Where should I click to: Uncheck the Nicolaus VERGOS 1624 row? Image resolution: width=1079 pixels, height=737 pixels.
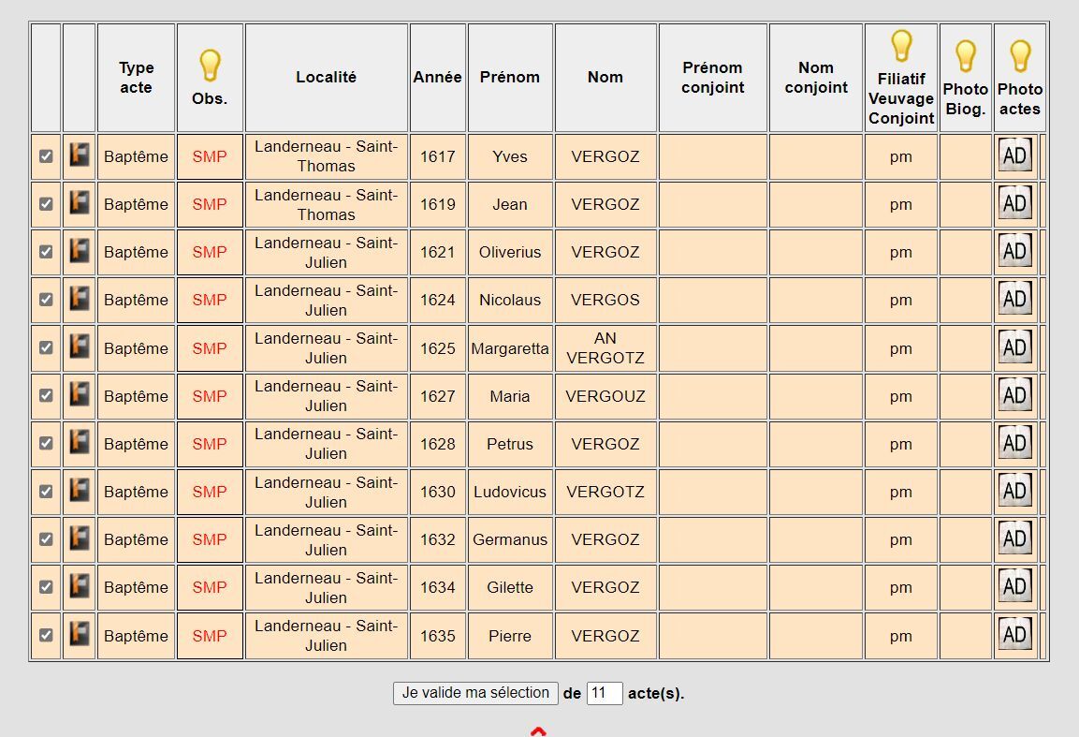(x=46, y=300)
